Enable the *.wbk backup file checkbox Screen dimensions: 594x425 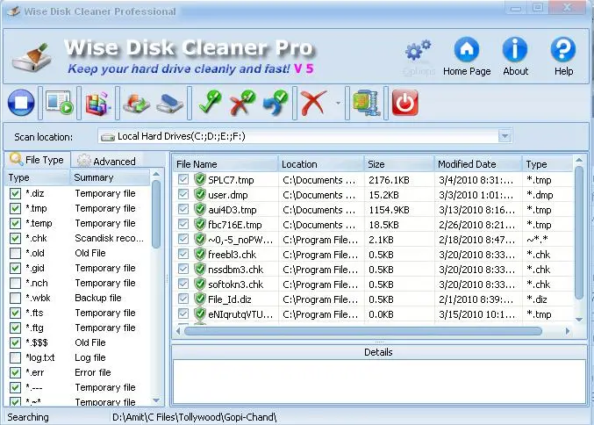[15, 298]
